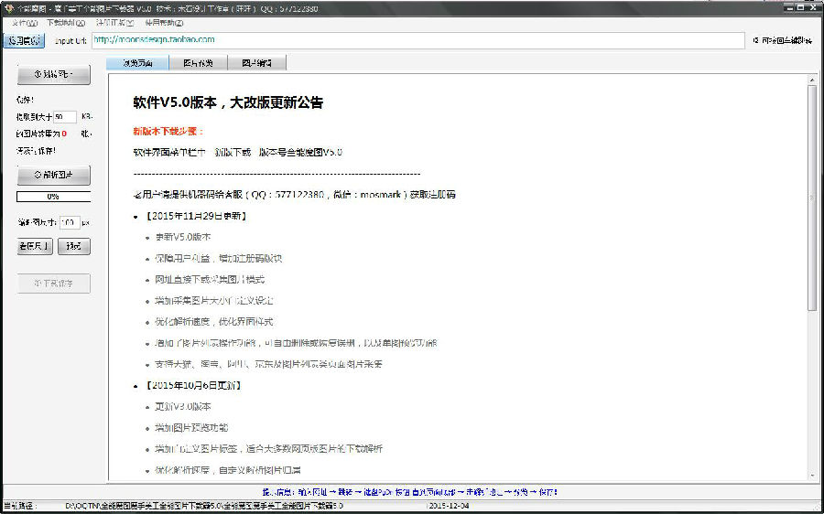Click the app icon in the title bar
Image resolution: width=824 pixels, height=514 pixels.
point(8,8)
